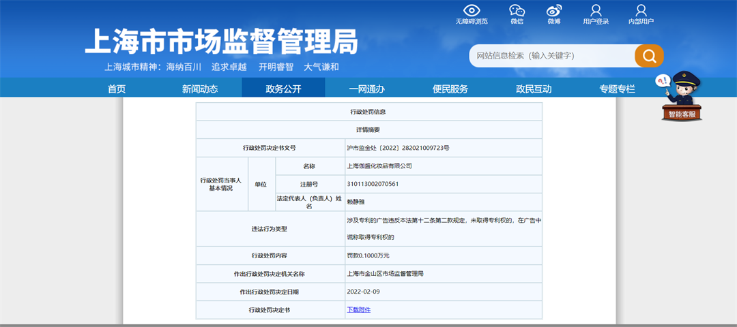Image resolution: width=737 pixels, height=327 pixels.
Task: Open the 新闻动态 navigation tab
Action: (x=200, y=89)
